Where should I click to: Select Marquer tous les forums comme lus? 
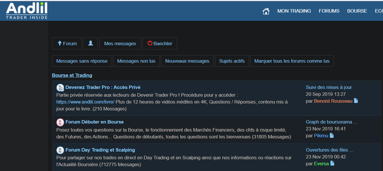coord(292,61)
